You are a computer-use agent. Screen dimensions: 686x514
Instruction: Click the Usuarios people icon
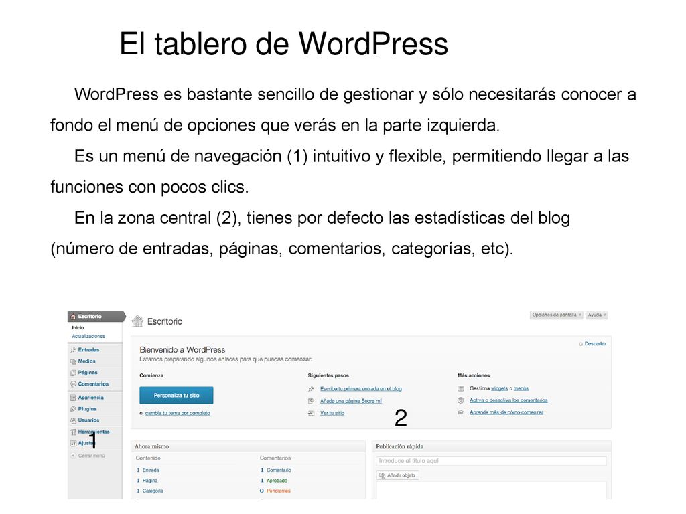coord(73,420)
